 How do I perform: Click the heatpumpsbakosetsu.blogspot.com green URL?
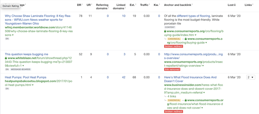[x=39, y=83]
